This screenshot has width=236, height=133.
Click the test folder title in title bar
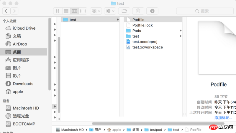pos(117,4)
